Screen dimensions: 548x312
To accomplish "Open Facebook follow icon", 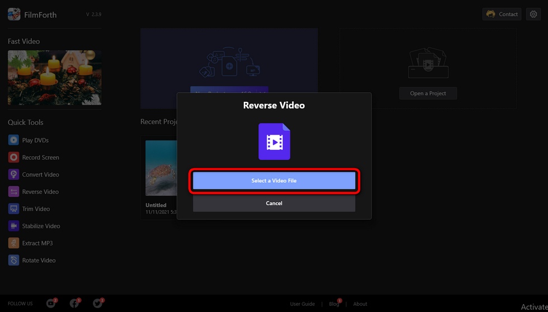I will pyautogui.click(x=74, y=303).
